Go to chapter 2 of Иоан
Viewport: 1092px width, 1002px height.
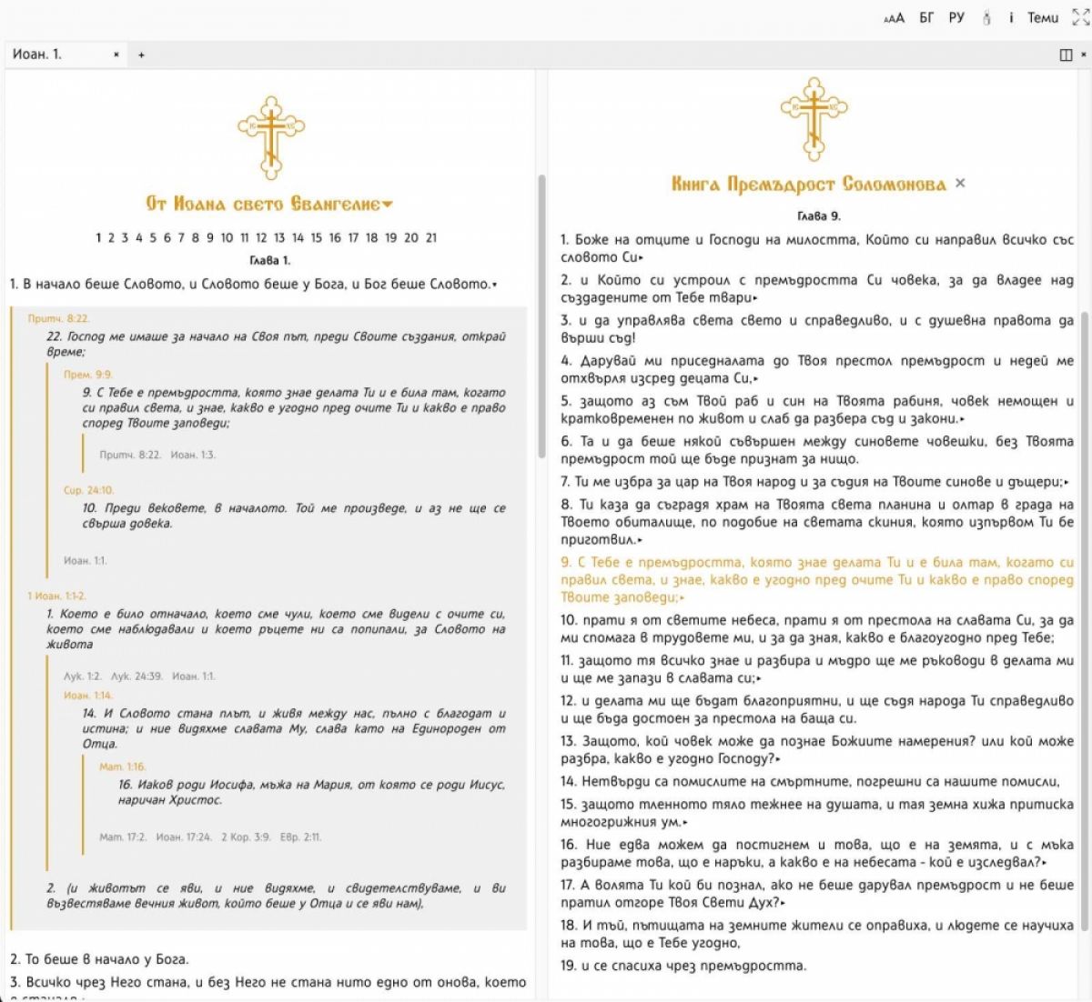111,238
